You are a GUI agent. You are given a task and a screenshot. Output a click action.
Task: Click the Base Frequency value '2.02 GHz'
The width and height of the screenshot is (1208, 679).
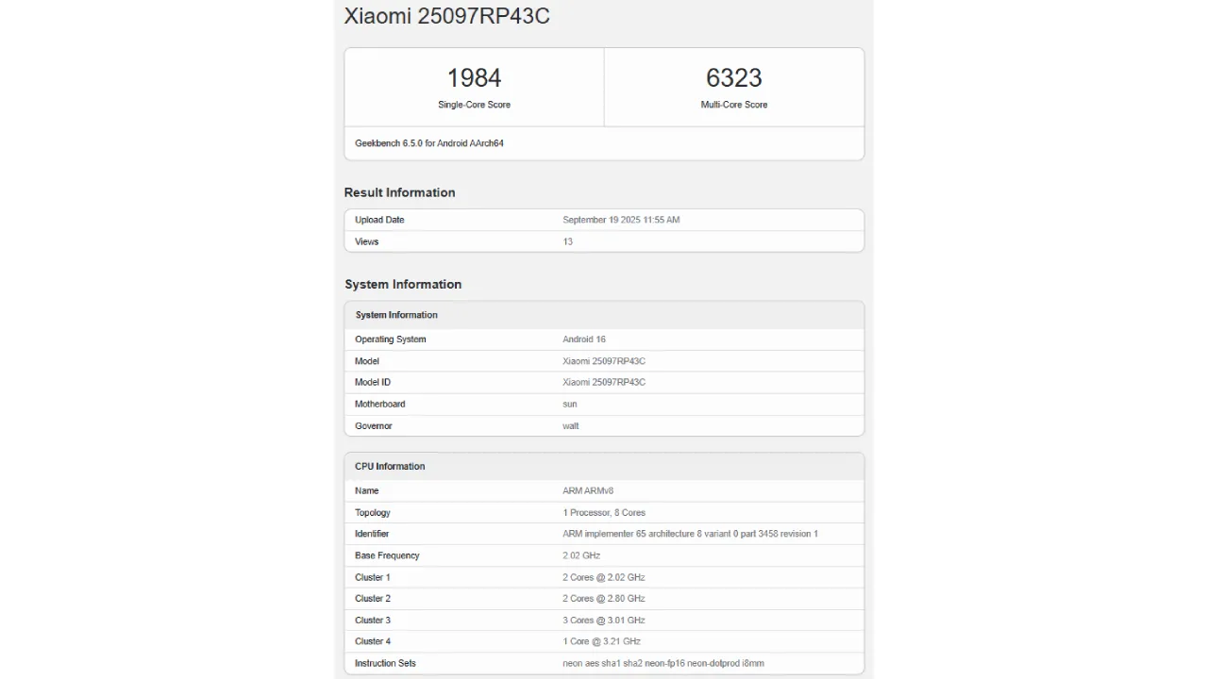(581, 555)
